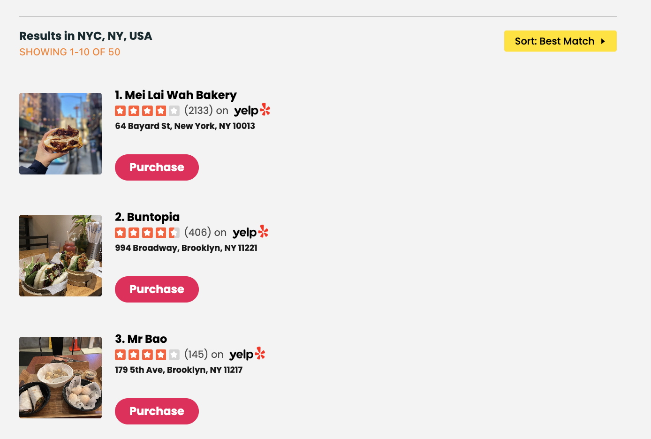Click the 994 Broadway, Brooklyn address
This screenshot has height=439, width=651.
(186, 248)
